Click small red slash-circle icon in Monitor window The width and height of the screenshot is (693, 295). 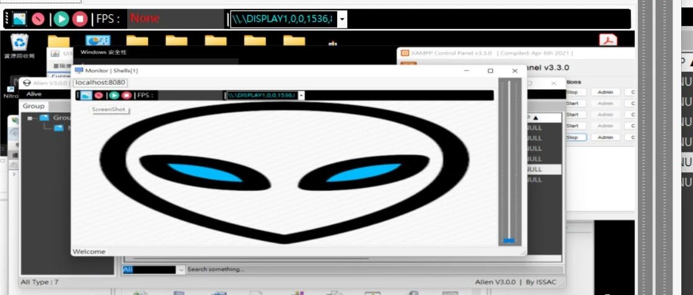pyautogui.click(x=99, y=95)
